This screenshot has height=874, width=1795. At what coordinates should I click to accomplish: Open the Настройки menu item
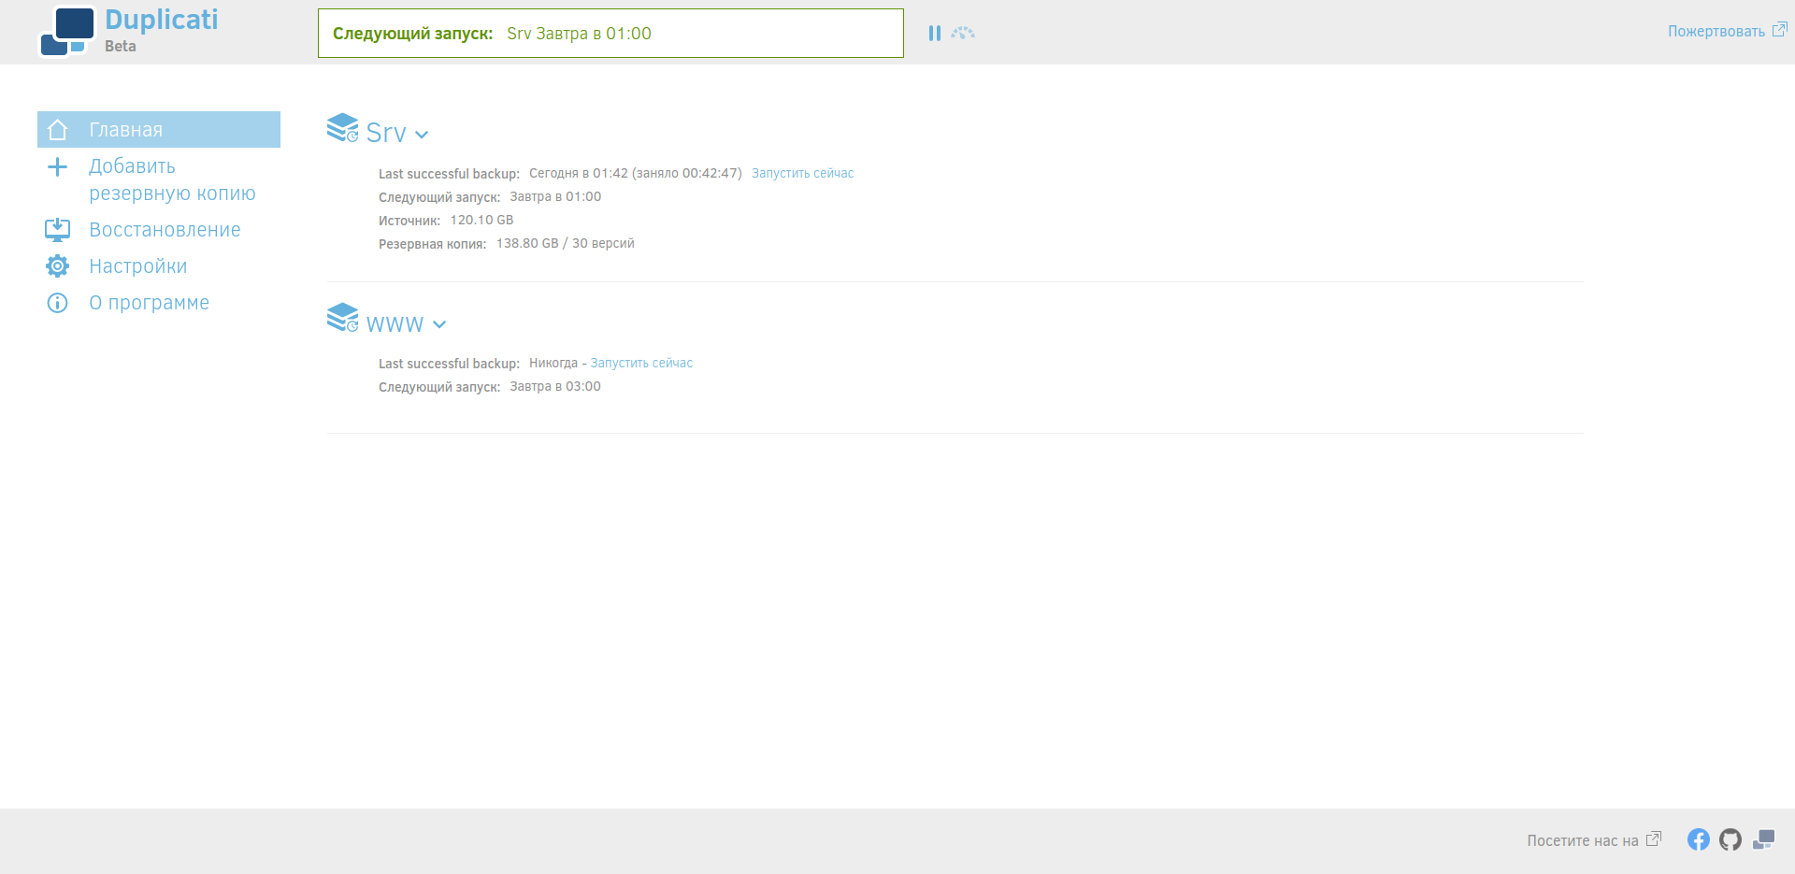(x=138, y=266)
